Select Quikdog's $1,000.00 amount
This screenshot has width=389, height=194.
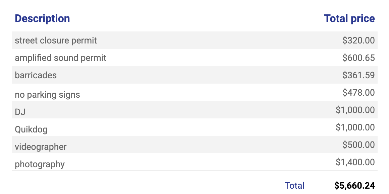(x=355, y=127)
